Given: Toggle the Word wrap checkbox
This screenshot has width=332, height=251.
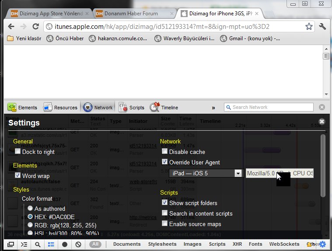Looking at the screenshot, I should pos(17,175).
